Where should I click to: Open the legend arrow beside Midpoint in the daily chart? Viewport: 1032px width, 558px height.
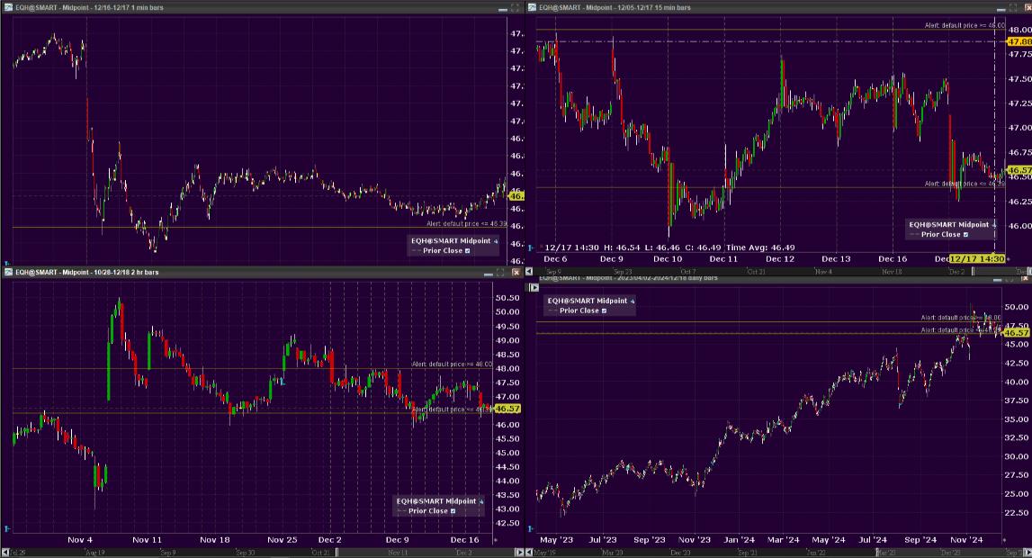pyautogui.click(x=633, y=301)
